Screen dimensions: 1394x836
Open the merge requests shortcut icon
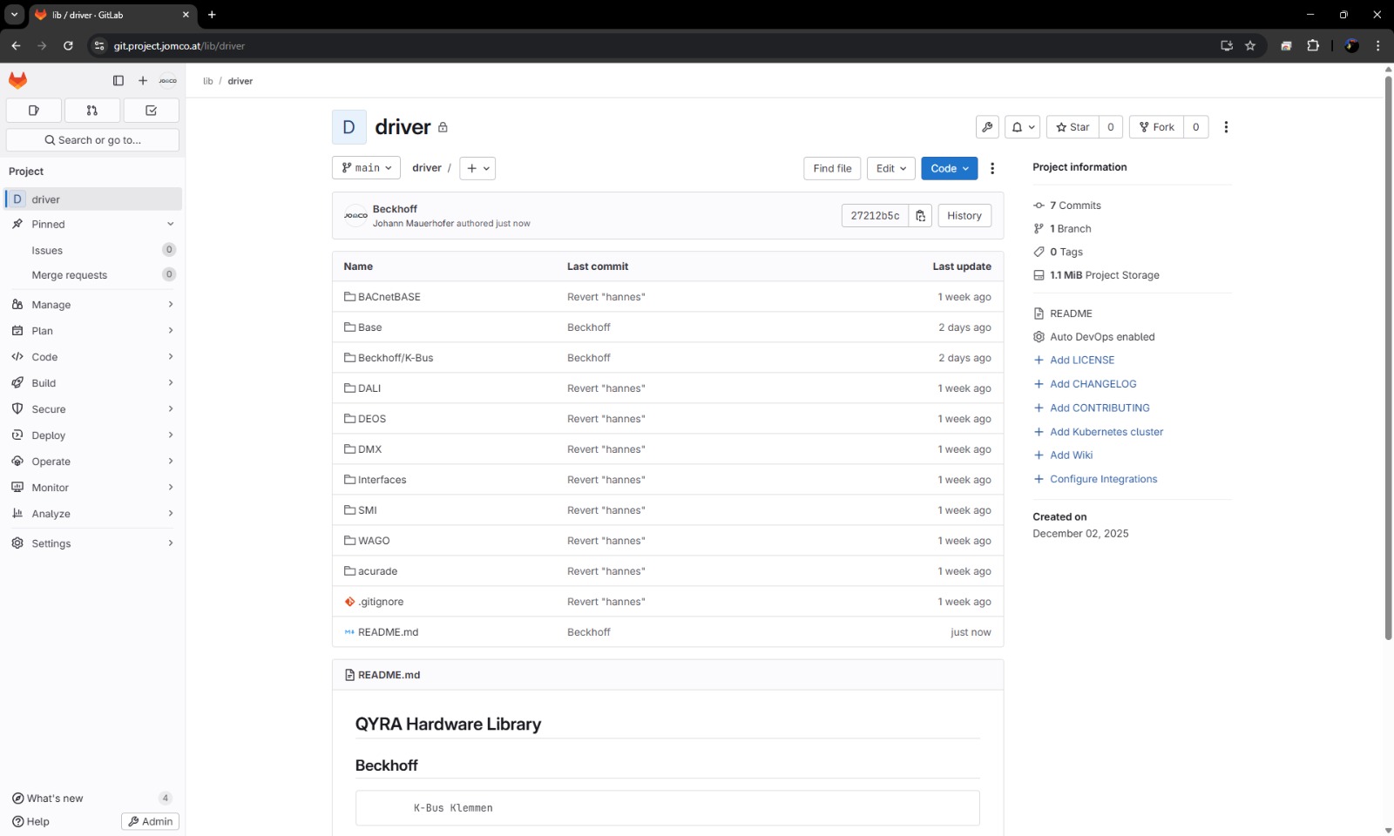click(x=92, y=111)
